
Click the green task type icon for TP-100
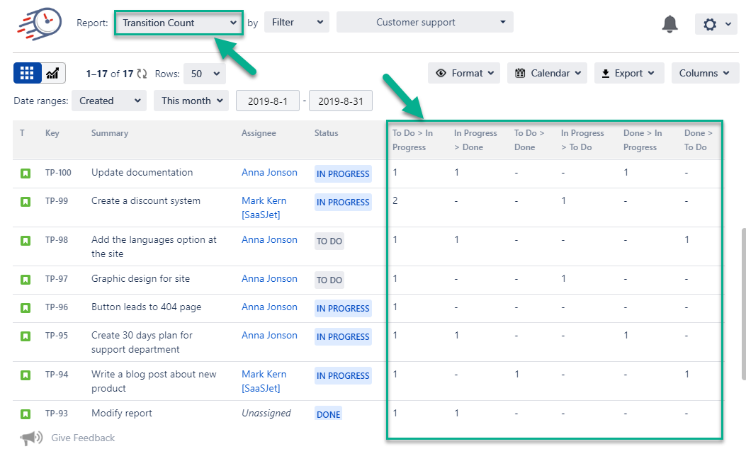tap(26, 172)
